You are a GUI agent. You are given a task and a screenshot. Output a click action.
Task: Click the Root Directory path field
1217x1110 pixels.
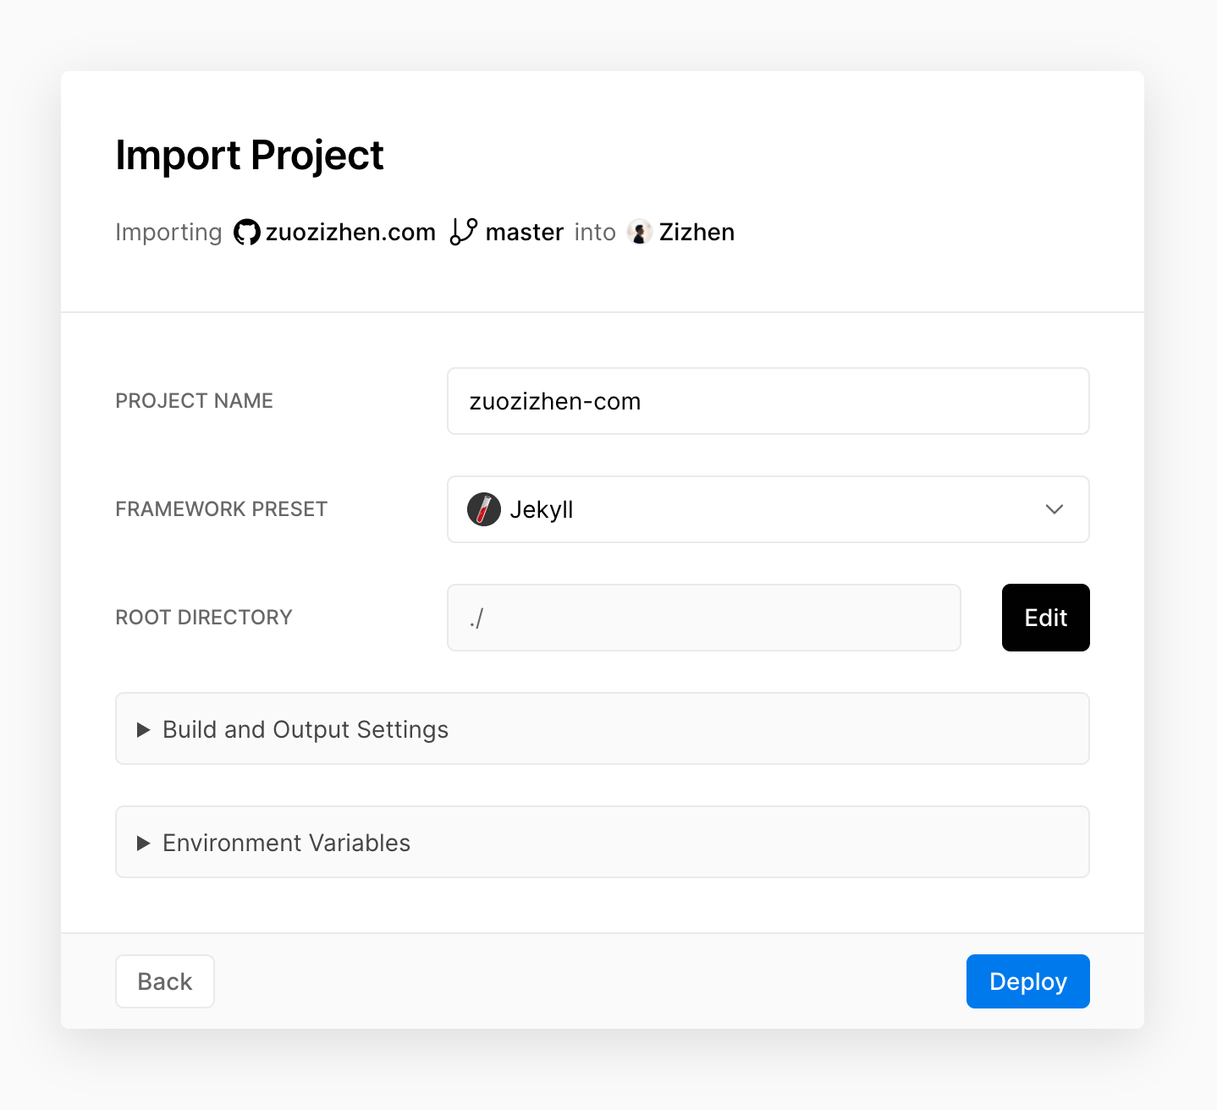[702, 618]
